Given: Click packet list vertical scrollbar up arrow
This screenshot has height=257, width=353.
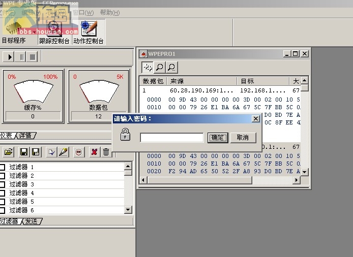Looking at the screenshot, I should (x=304, y=80).
